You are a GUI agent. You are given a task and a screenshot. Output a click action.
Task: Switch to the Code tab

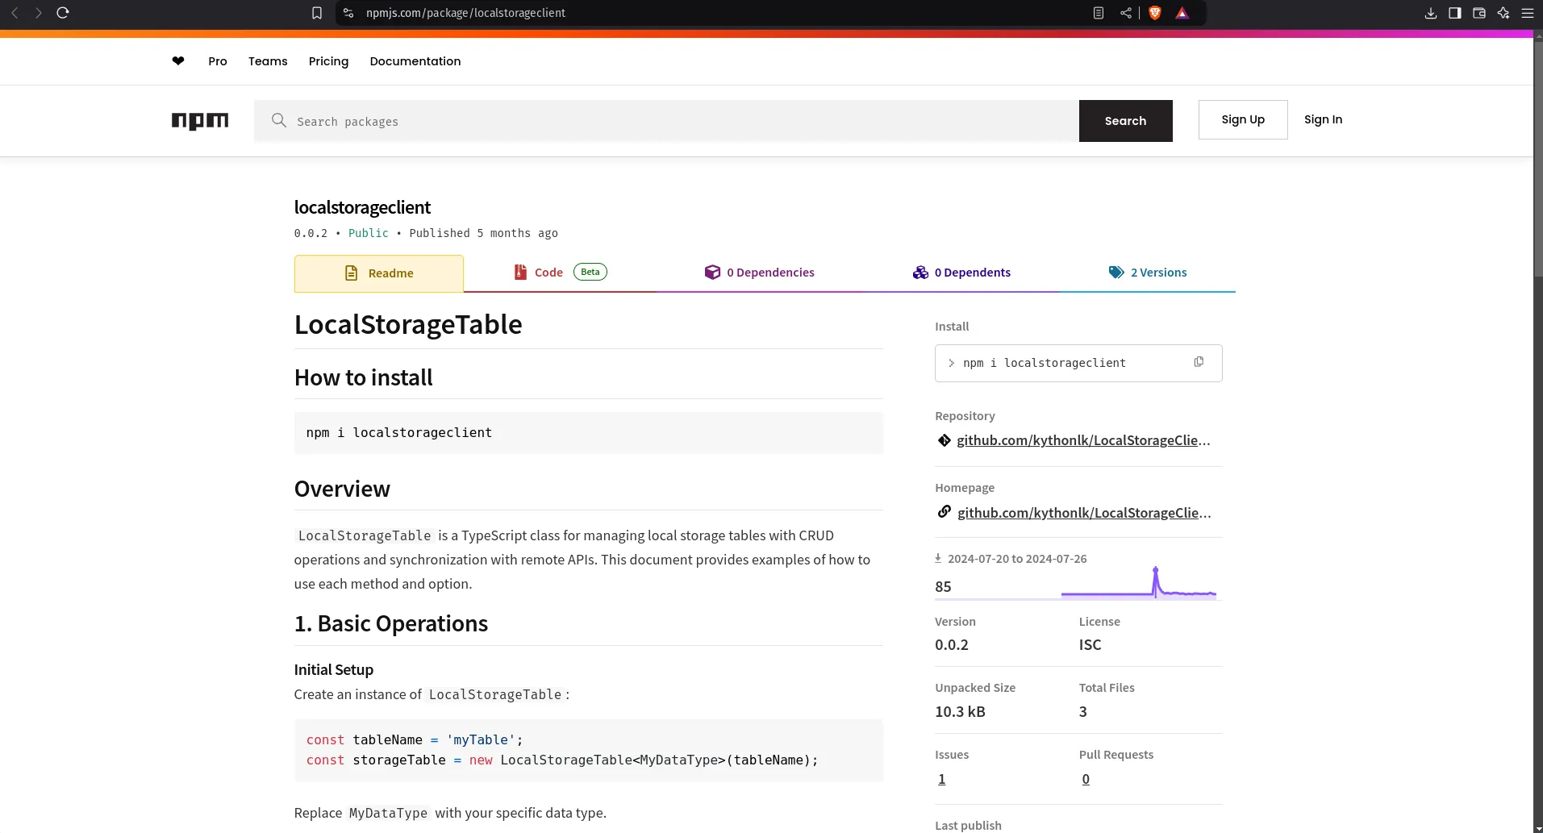(x=548, y=272)
